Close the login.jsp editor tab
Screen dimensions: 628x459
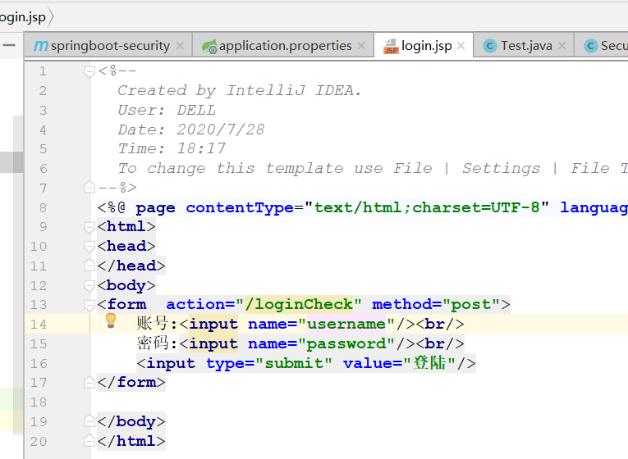click(462, 46)
